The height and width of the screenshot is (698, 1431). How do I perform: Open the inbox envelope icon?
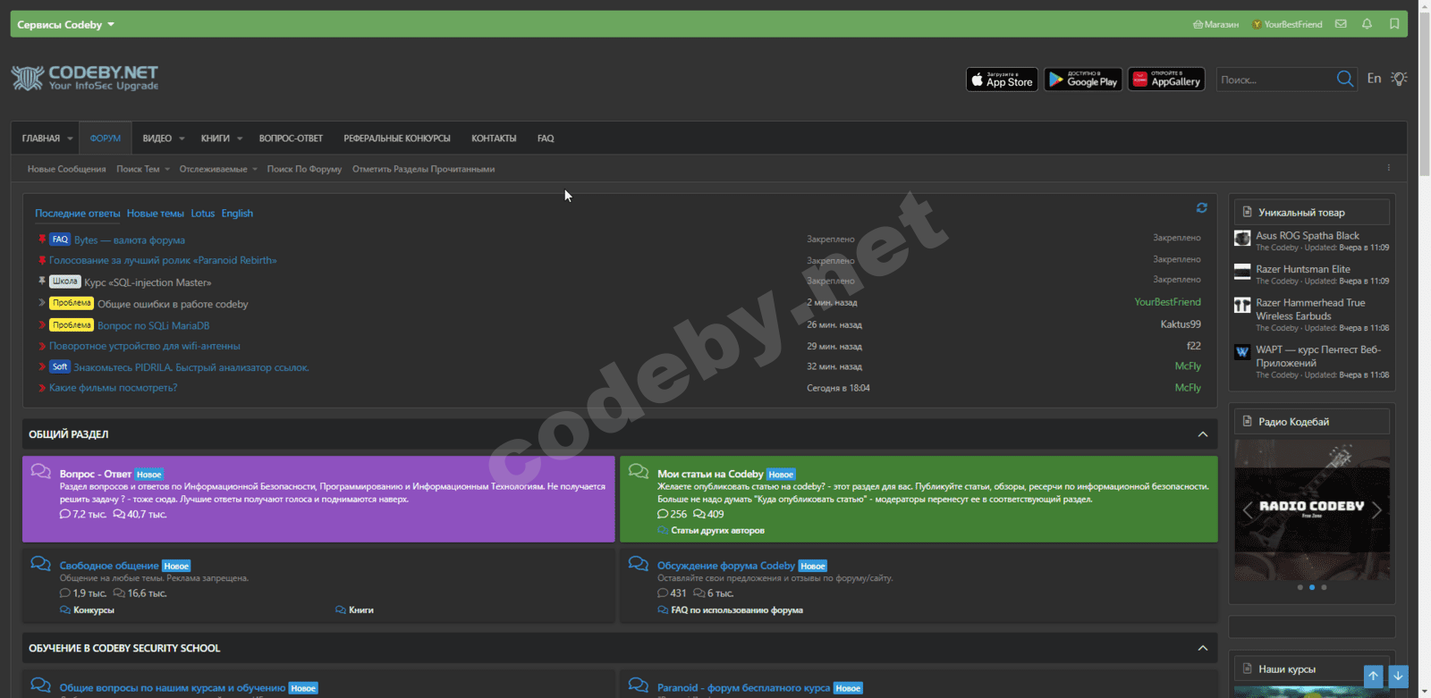(1341, 24)
